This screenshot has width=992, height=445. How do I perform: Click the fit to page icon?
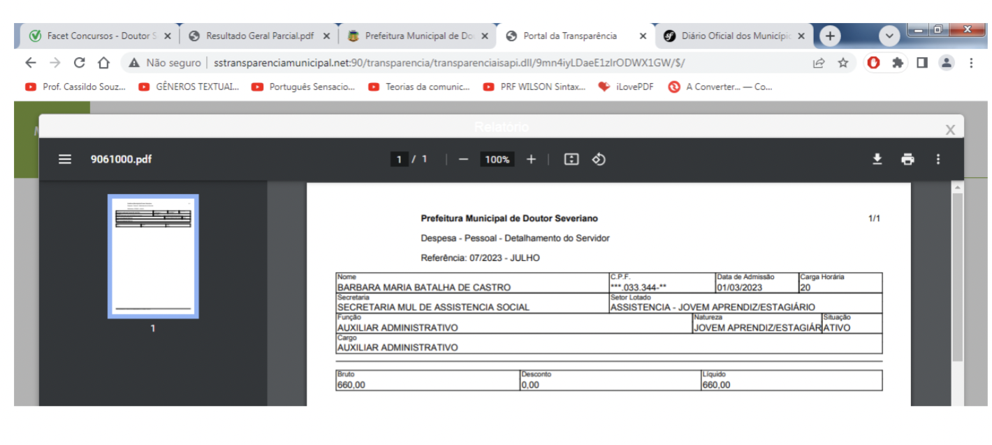(x=571, y=160)
